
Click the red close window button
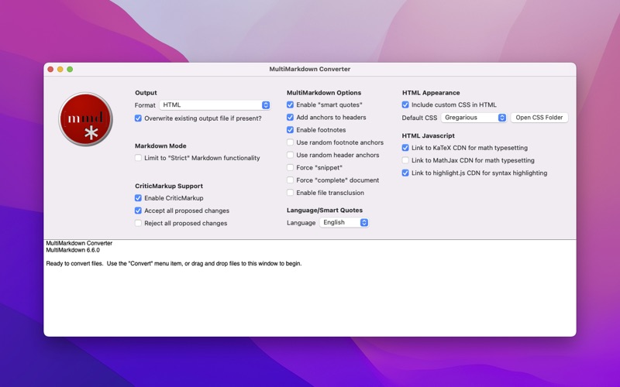click(x=50, y=70)
